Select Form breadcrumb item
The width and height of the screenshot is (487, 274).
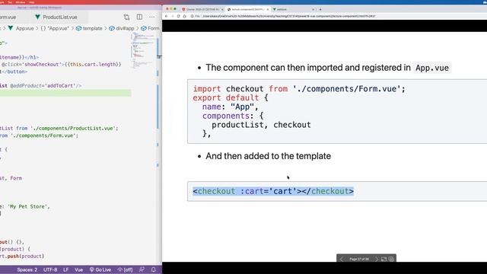tap(150, 28)
